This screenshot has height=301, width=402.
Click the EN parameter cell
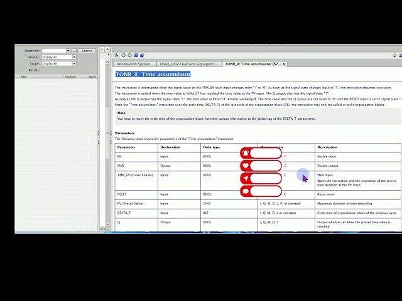pyautogui.click(x=136, y=157)
